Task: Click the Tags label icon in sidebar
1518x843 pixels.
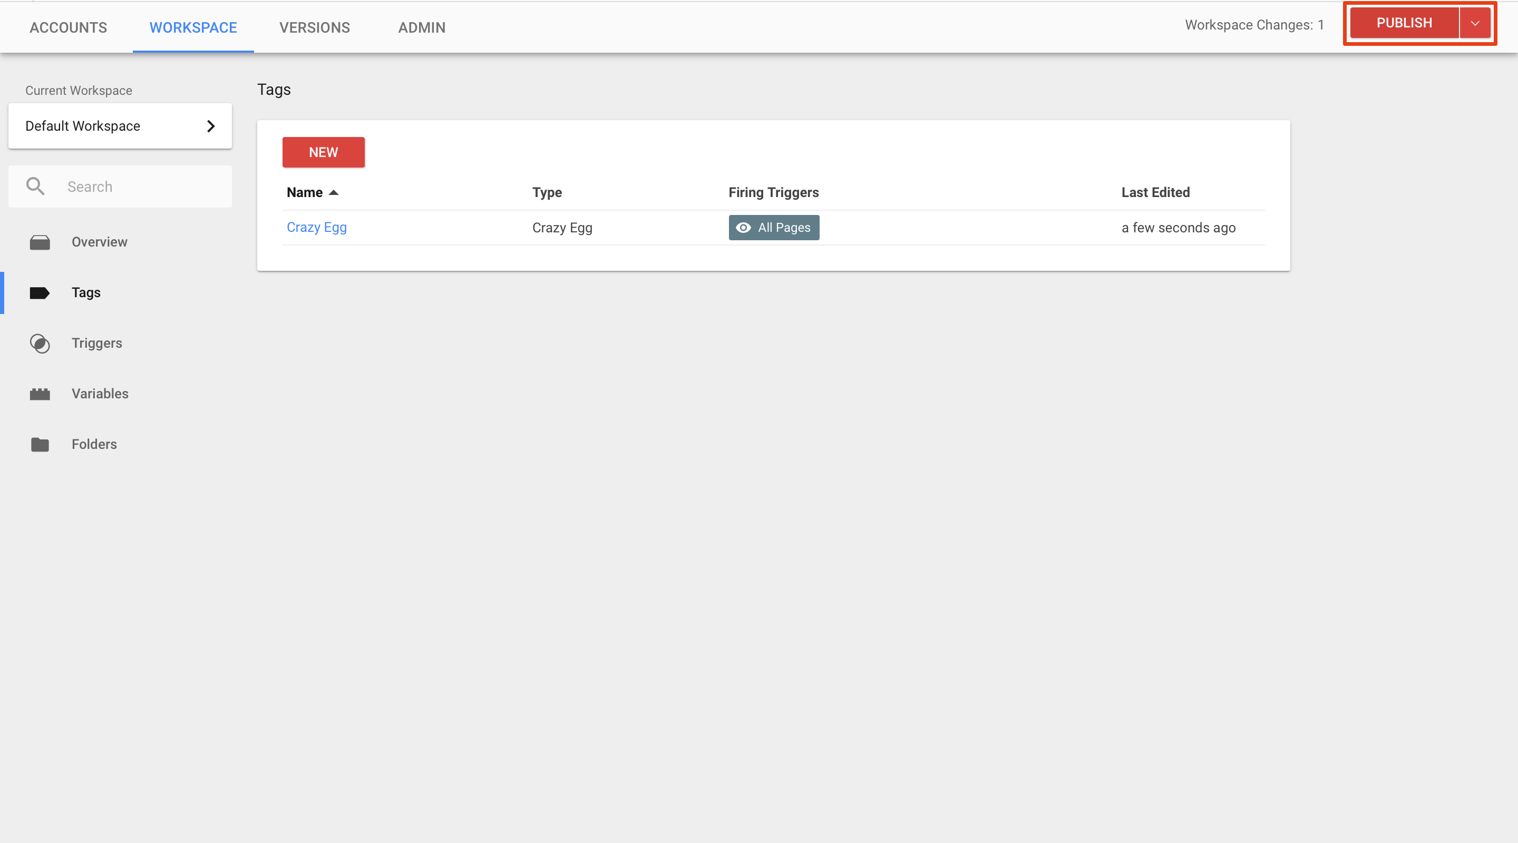Action: click(40, 293)
